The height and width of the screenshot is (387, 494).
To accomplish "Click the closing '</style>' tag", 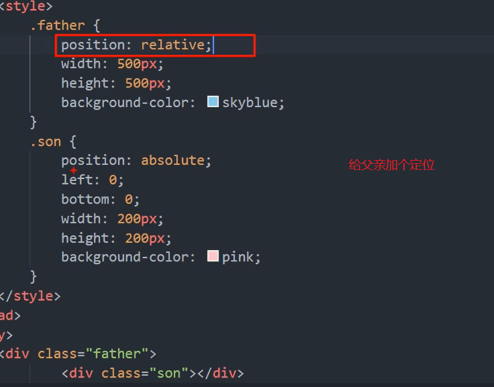I will pos(30,297).
